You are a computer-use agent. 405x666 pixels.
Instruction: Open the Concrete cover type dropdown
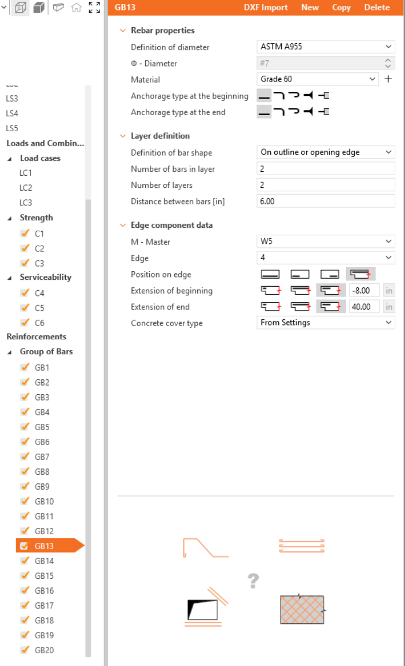tap(325, 323)
